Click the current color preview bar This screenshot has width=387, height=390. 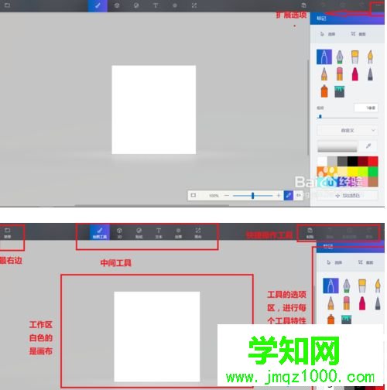pyautogui.click(x=337, y=146)
